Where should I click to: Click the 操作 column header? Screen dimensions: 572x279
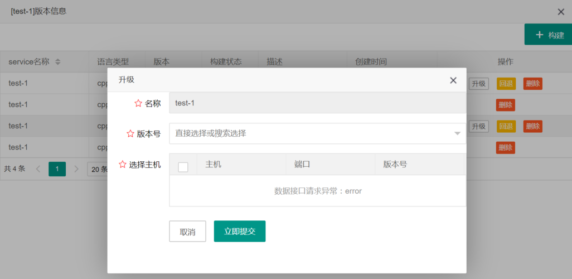[x=505, y=62]
